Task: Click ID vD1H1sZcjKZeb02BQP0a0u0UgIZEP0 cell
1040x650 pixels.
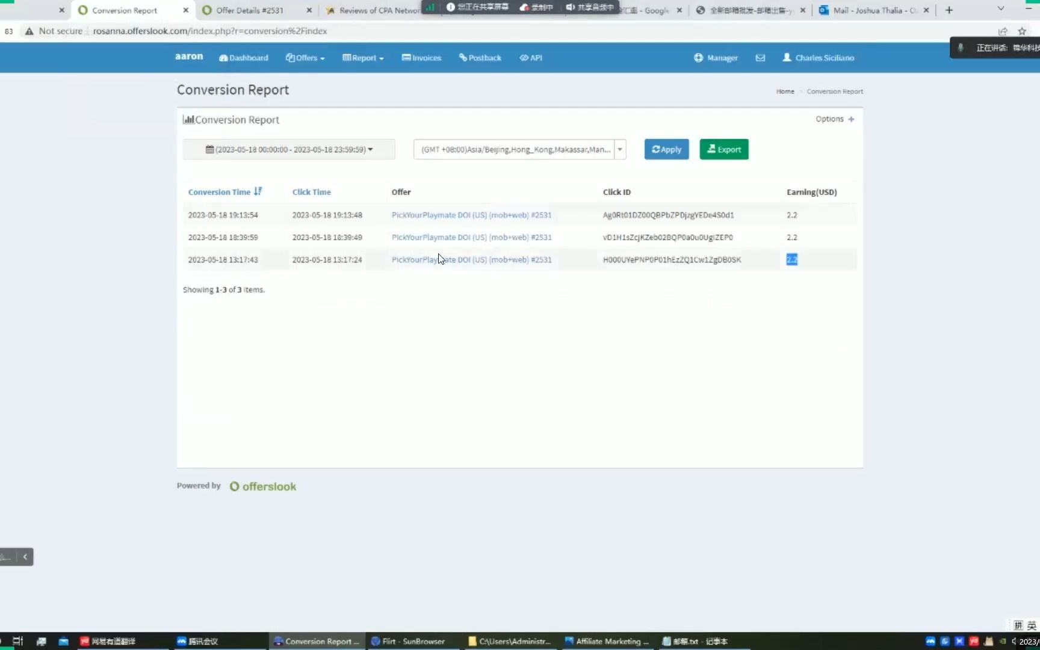Action: [668, 237]
